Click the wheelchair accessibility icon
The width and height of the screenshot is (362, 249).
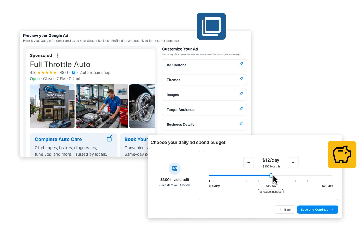pyautogui.click(x=74, y=73)
